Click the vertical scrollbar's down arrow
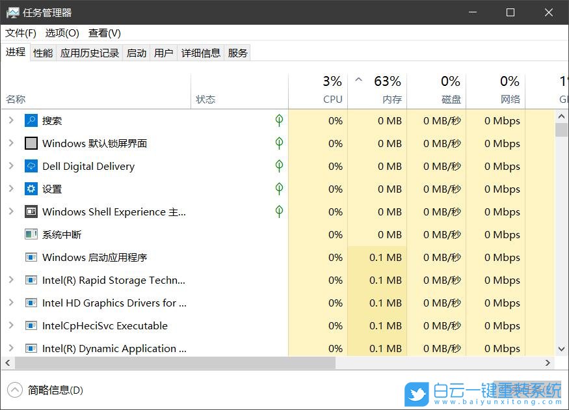The height and width of the screenshot is (410, 569). [561, 348]
